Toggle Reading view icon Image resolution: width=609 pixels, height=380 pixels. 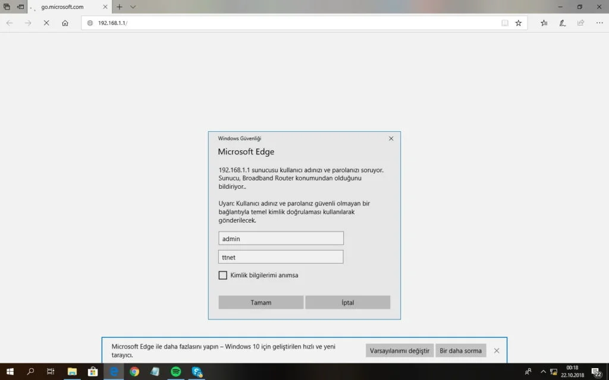[504, 23]
